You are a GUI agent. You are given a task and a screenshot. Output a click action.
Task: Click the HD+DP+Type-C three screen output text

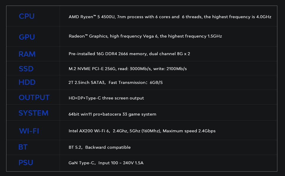106,98
